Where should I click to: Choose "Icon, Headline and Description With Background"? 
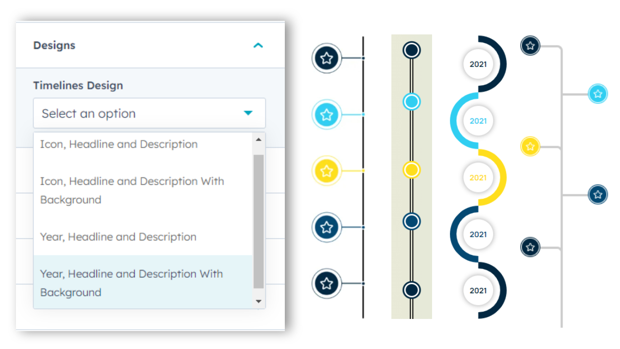[x=132, y=190]
